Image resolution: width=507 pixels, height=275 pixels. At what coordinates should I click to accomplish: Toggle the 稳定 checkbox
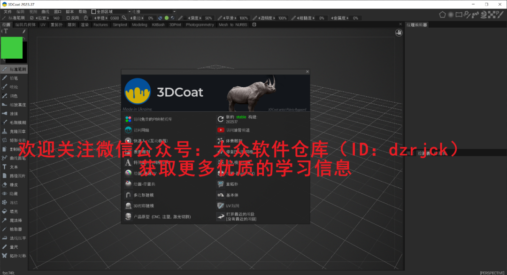32,18
